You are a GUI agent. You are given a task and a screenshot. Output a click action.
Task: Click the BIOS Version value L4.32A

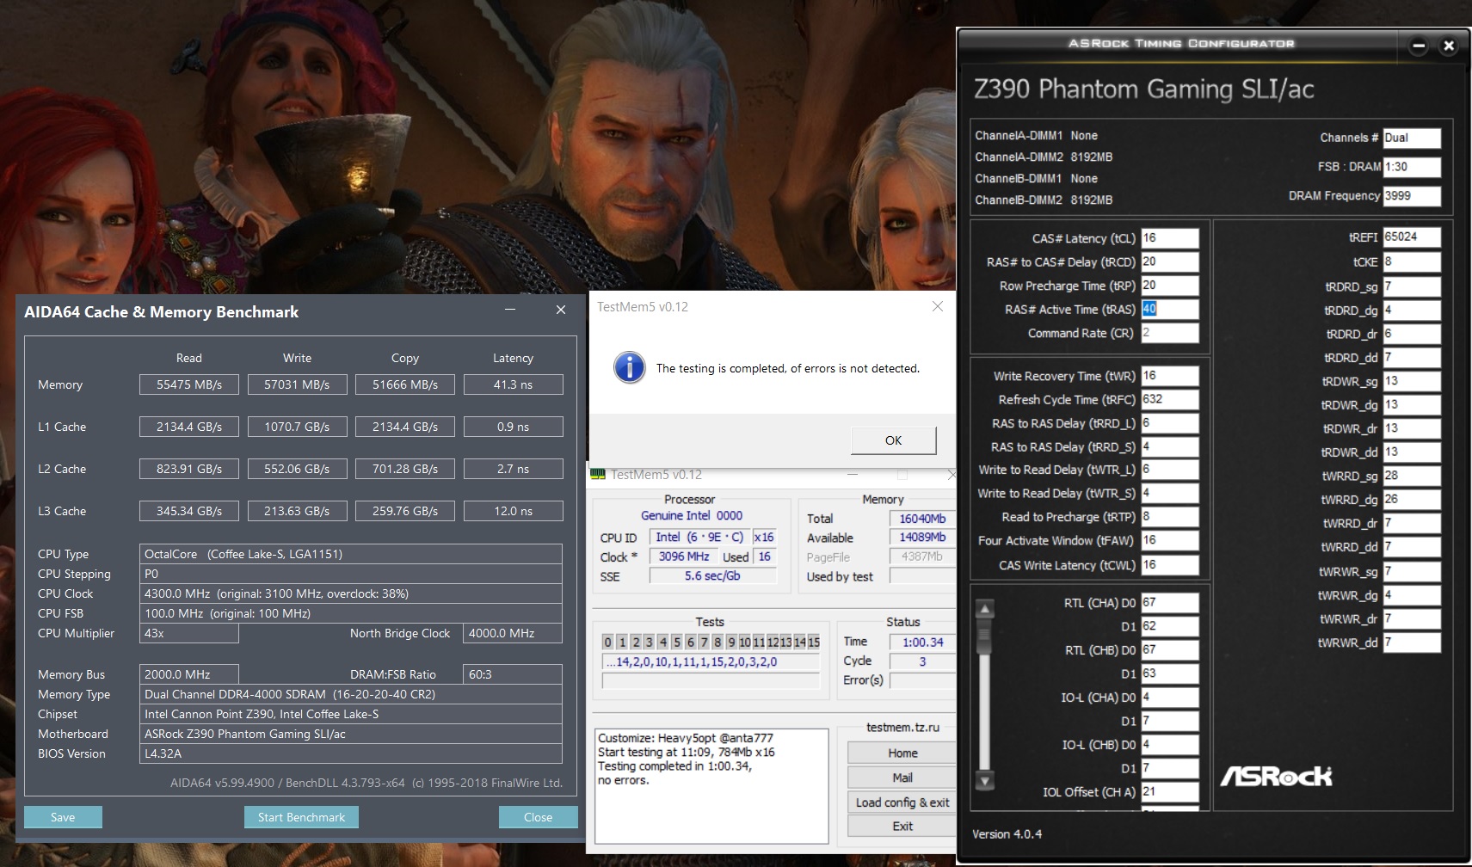[351, 753]
